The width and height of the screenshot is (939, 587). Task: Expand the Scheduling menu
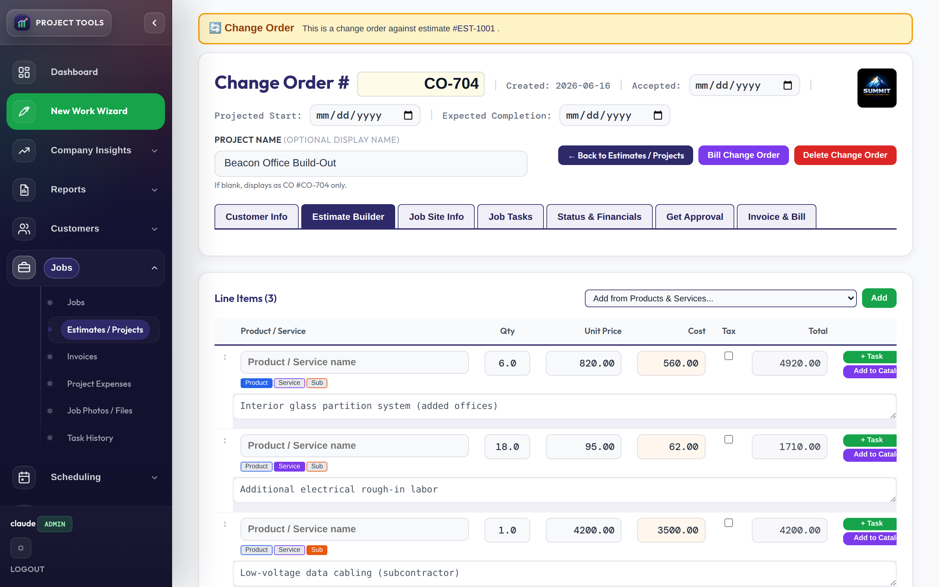[155, 477]
